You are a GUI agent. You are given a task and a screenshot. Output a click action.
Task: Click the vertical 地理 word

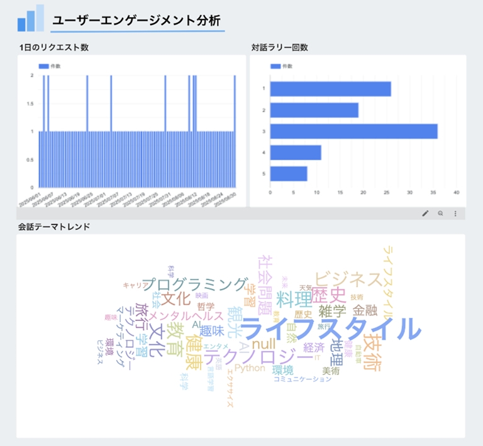[336, 352]
